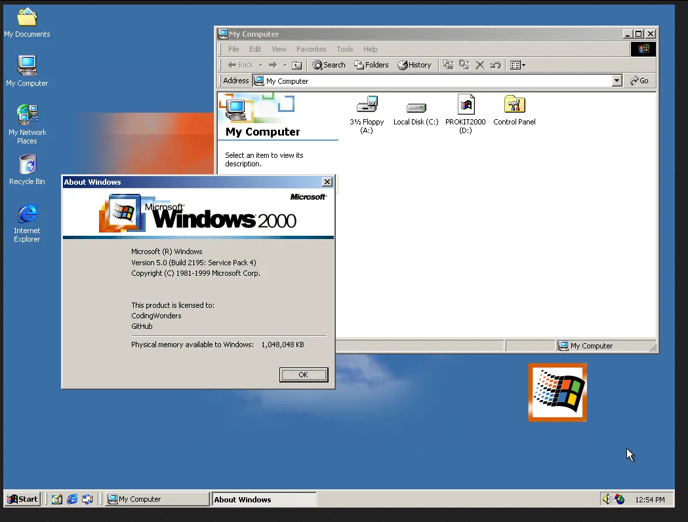Click the 12:54 PM clock
The image size is (688, 522).
click(x=649, y=500)
